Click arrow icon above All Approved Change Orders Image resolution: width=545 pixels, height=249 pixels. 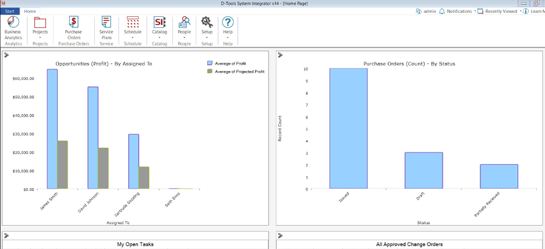tap(281, 236)
